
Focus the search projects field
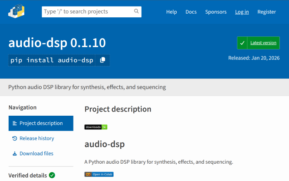pyautogui.click(x=92, y=12)
